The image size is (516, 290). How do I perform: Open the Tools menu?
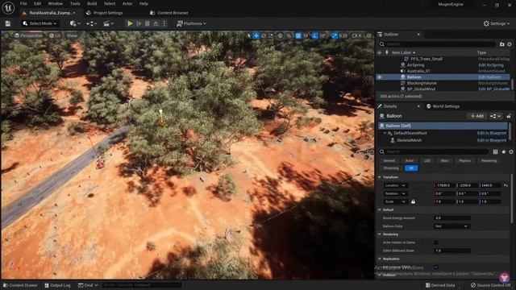[75, 3]
